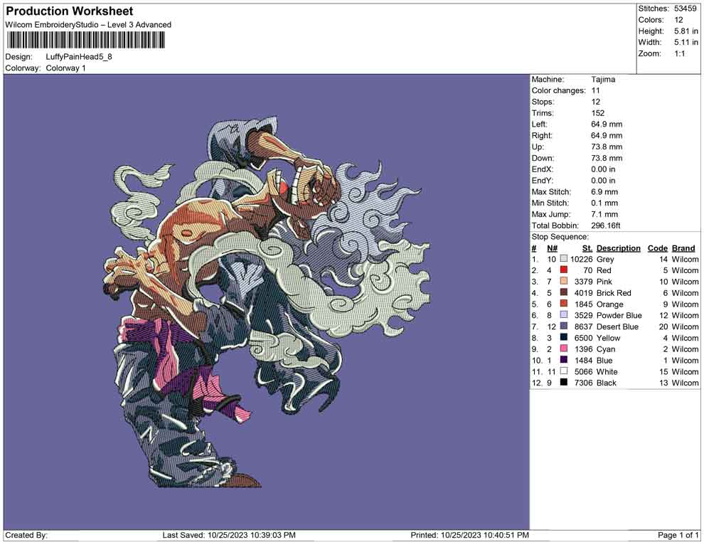Click the St. column header

587,248
